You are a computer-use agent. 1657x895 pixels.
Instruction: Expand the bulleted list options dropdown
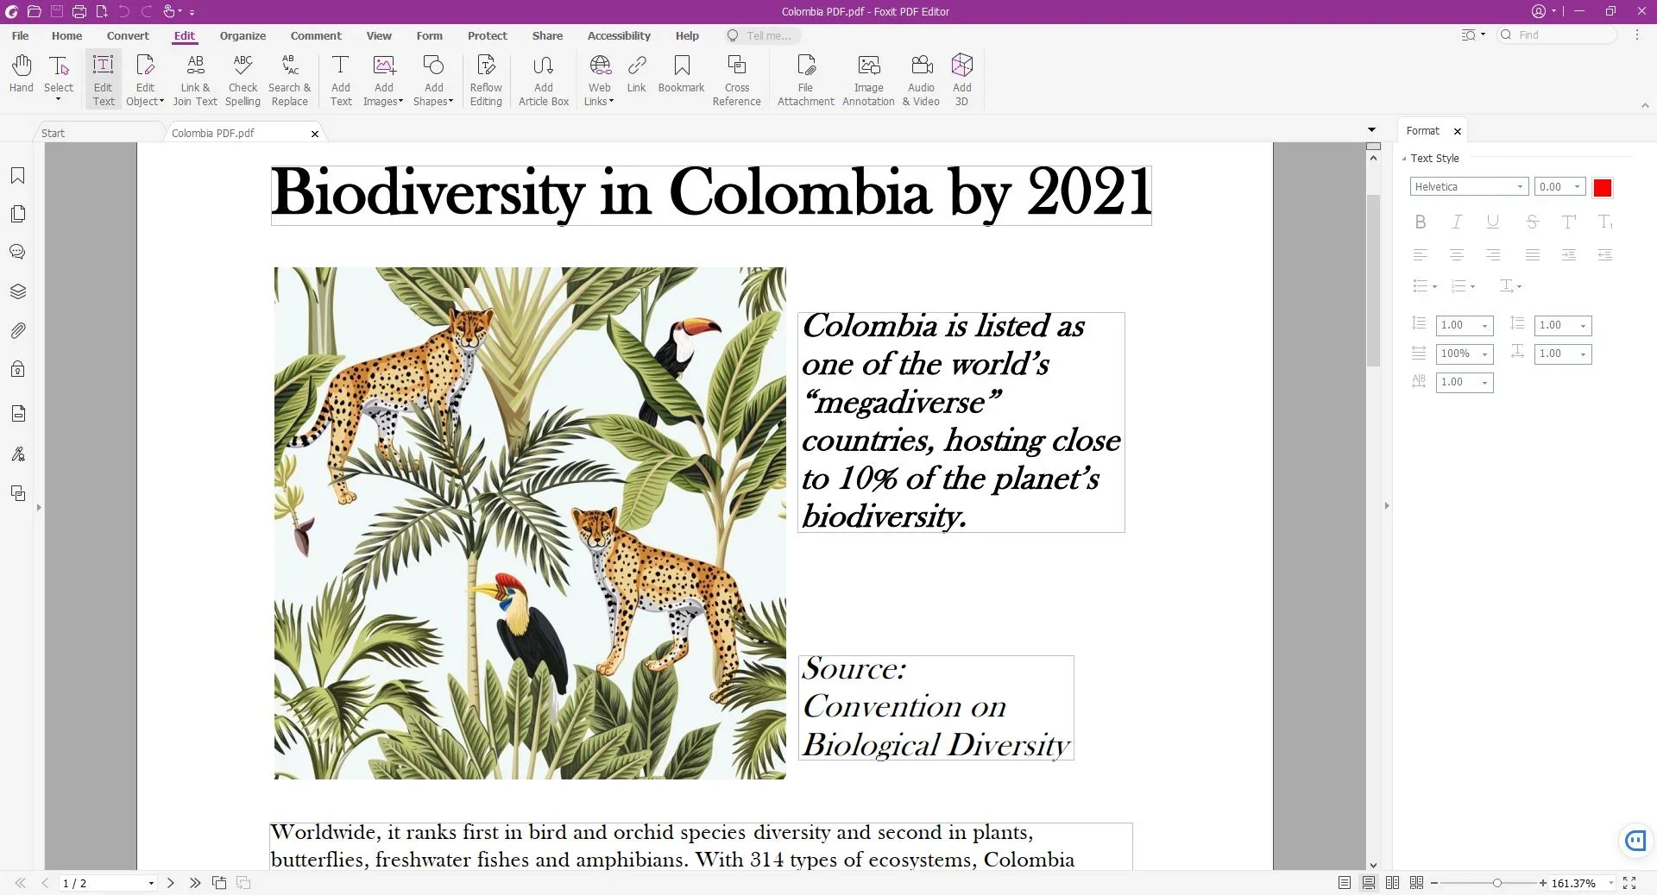pos(1433,285)
